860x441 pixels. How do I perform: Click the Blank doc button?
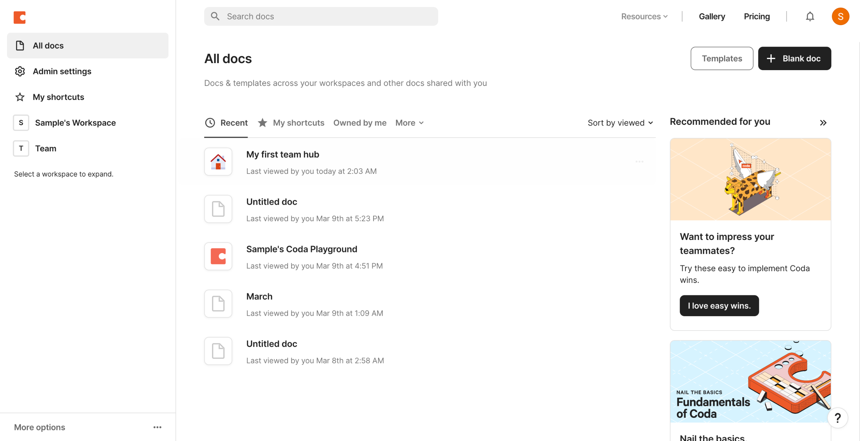[x=794, y=58]
